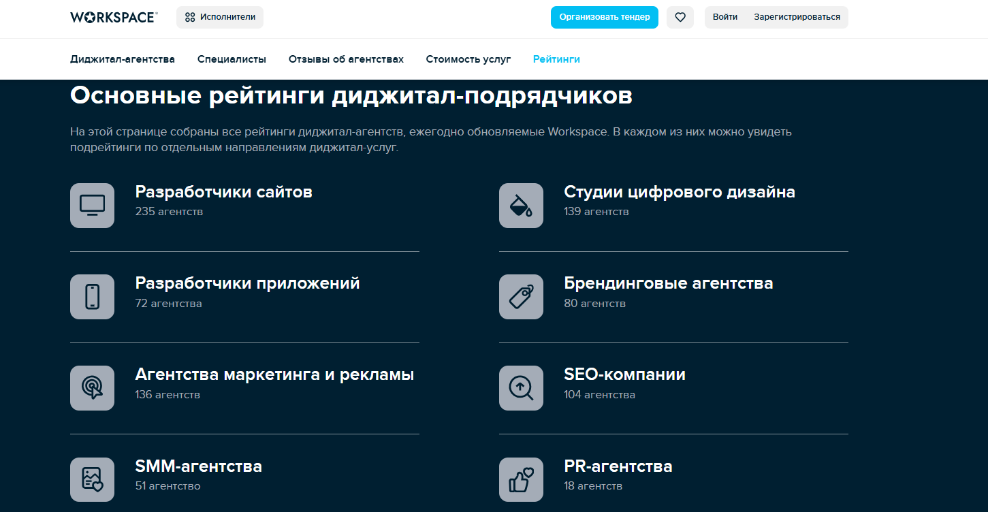Click the heading Основные рейтинги диджитал-подрядчиков
The image size is (988, 512).
click(351, 95)
